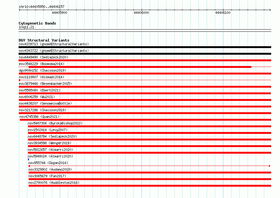Open variant nsv3217286 (Chaisson2019)
Screen dimensions: 280x198
click(42, 110)
